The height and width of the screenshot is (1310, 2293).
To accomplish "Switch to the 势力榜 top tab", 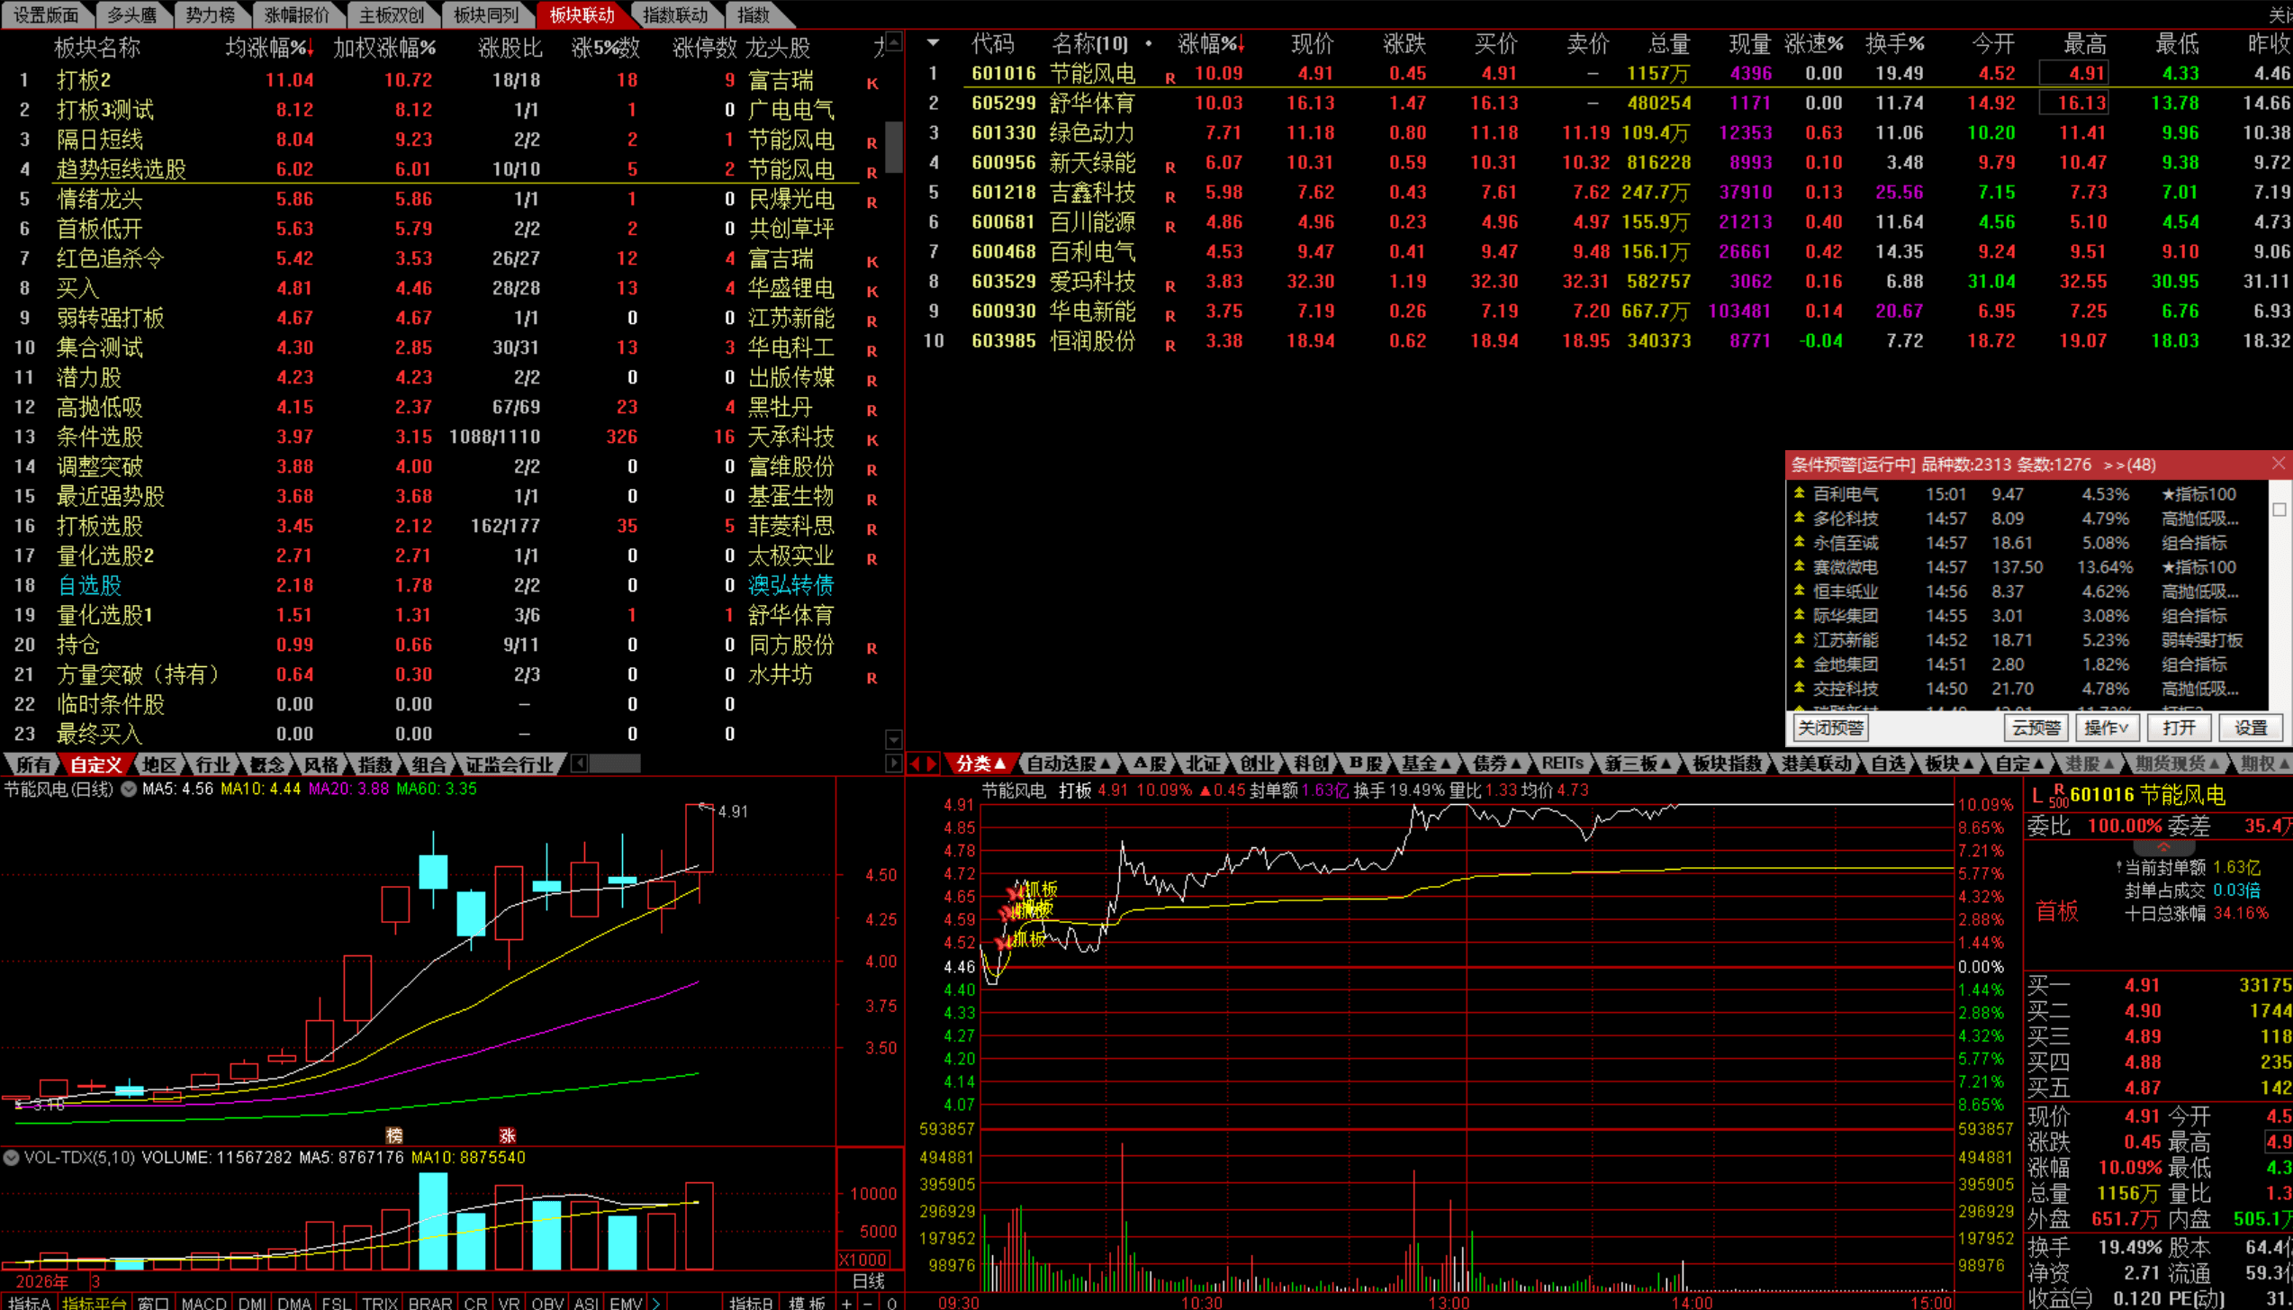I will point(210,14).
